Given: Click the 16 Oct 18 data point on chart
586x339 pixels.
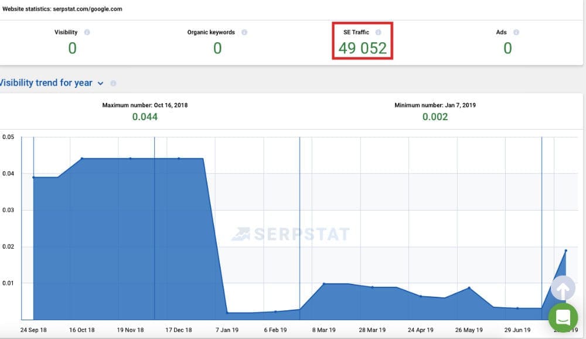Looking at the screenshot, I should [x=82, y=158].
